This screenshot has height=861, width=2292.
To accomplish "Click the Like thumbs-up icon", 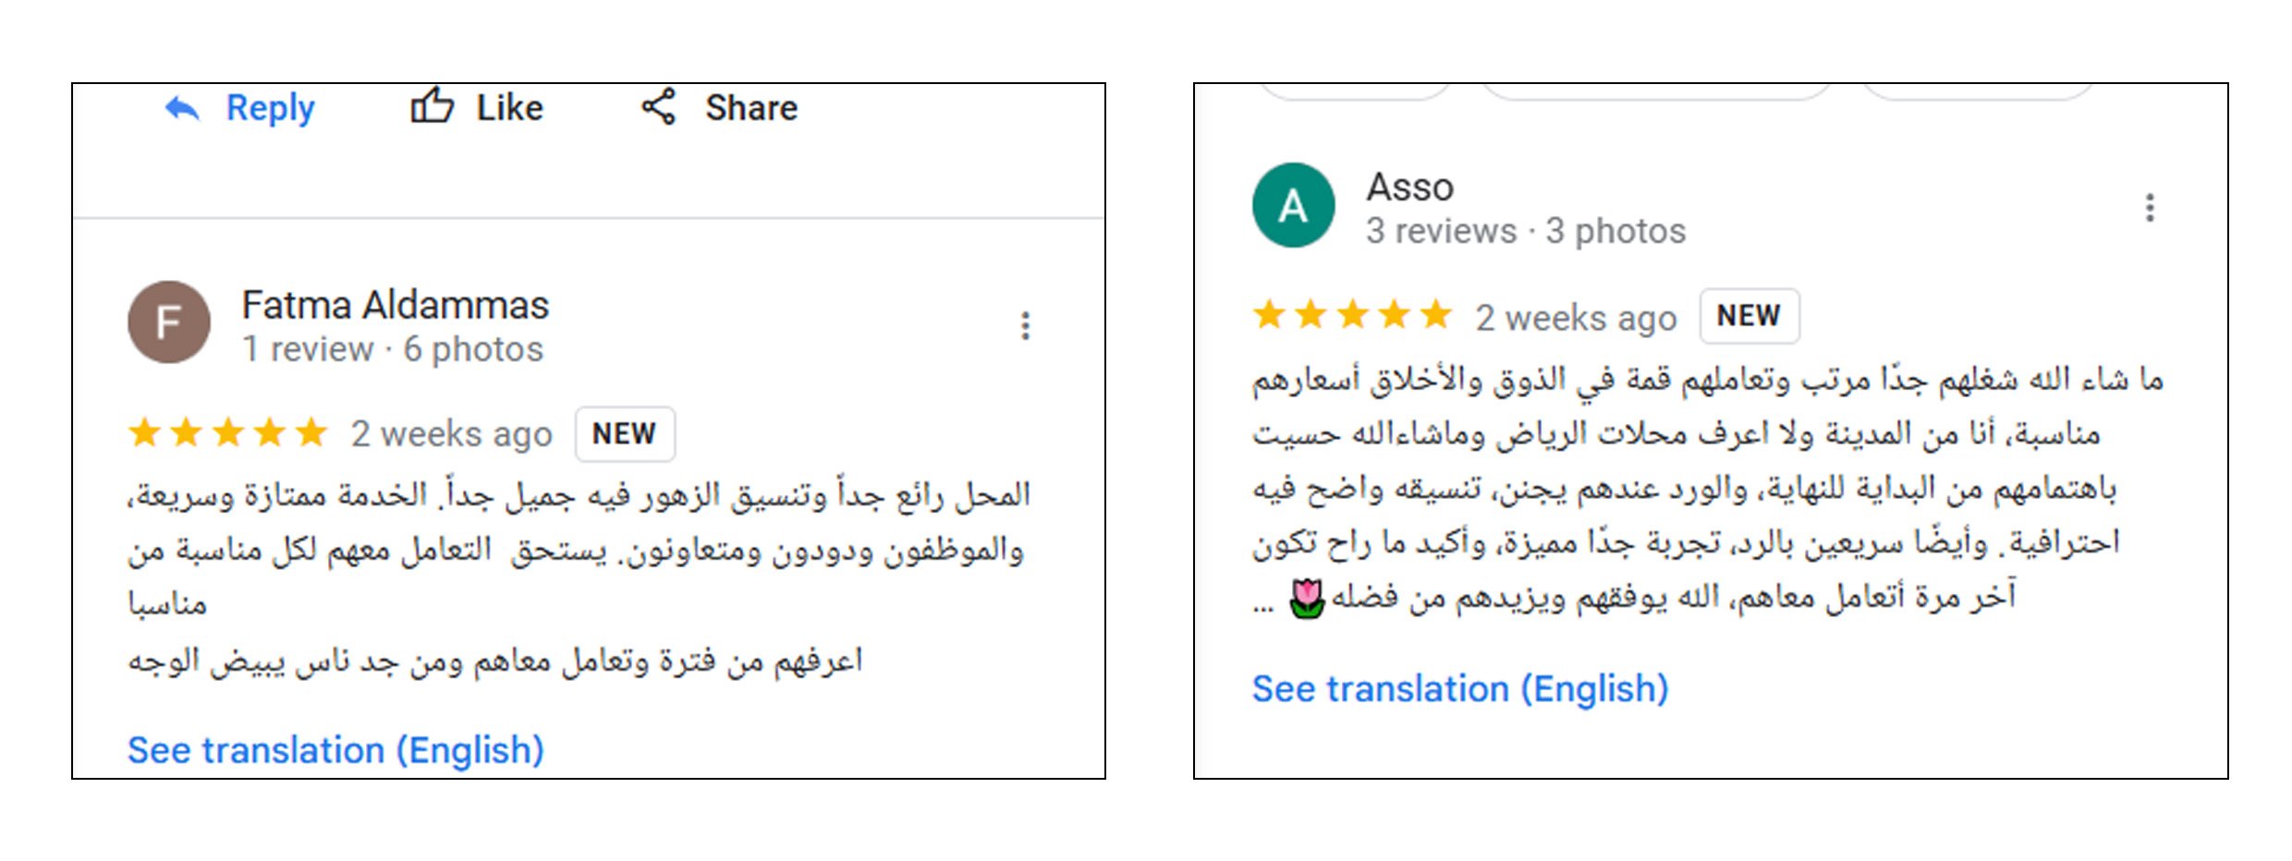I will 432,106.
